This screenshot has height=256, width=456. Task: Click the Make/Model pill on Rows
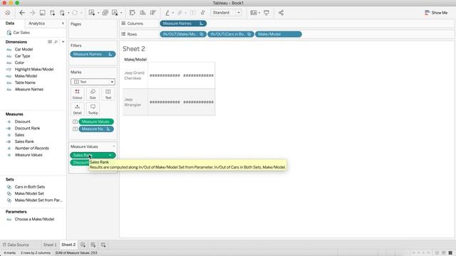tap(279, 34)
